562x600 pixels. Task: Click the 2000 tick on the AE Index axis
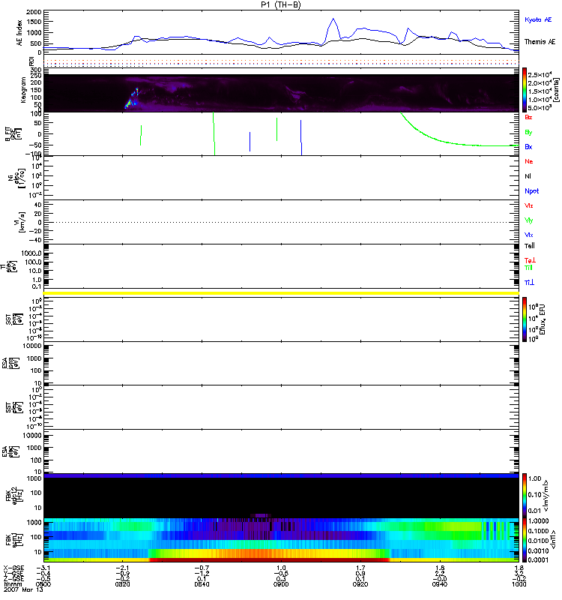(x=34, y=12)
